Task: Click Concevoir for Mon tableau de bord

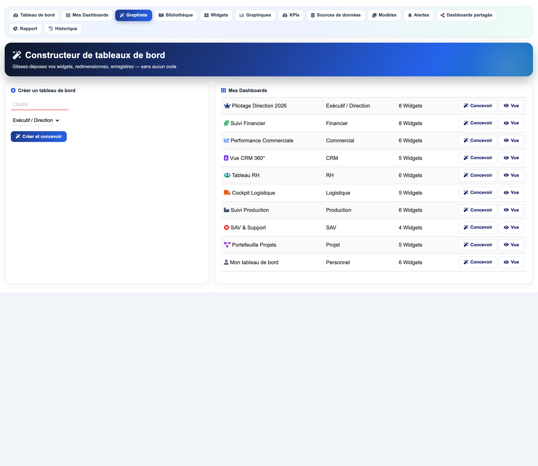Action: (478, 262)
